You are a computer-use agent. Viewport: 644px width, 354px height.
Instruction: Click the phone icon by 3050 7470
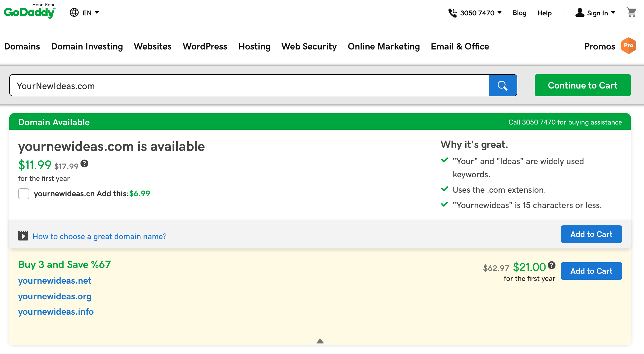click(453, 13)
